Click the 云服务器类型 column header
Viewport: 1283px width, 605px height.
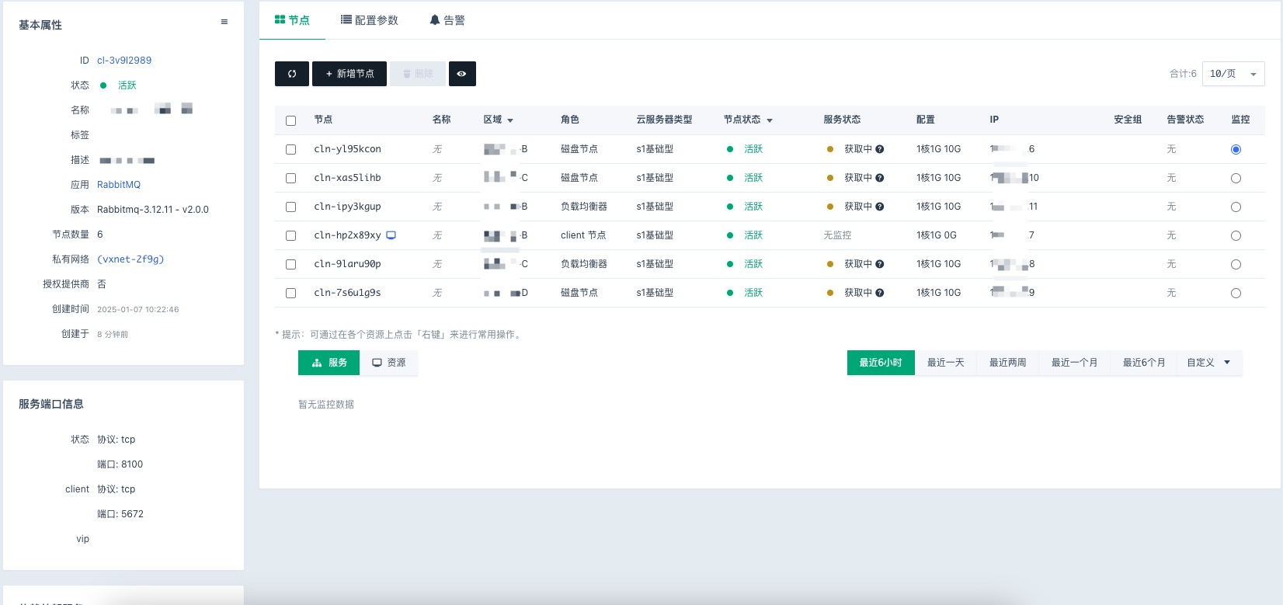[x=664, y=120]
